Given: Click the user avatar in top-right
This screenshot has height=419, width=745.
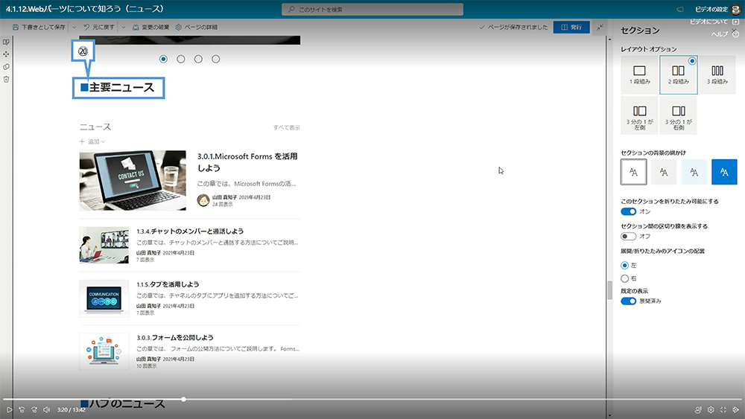Looking at the screenshot, I should (737, 9).
